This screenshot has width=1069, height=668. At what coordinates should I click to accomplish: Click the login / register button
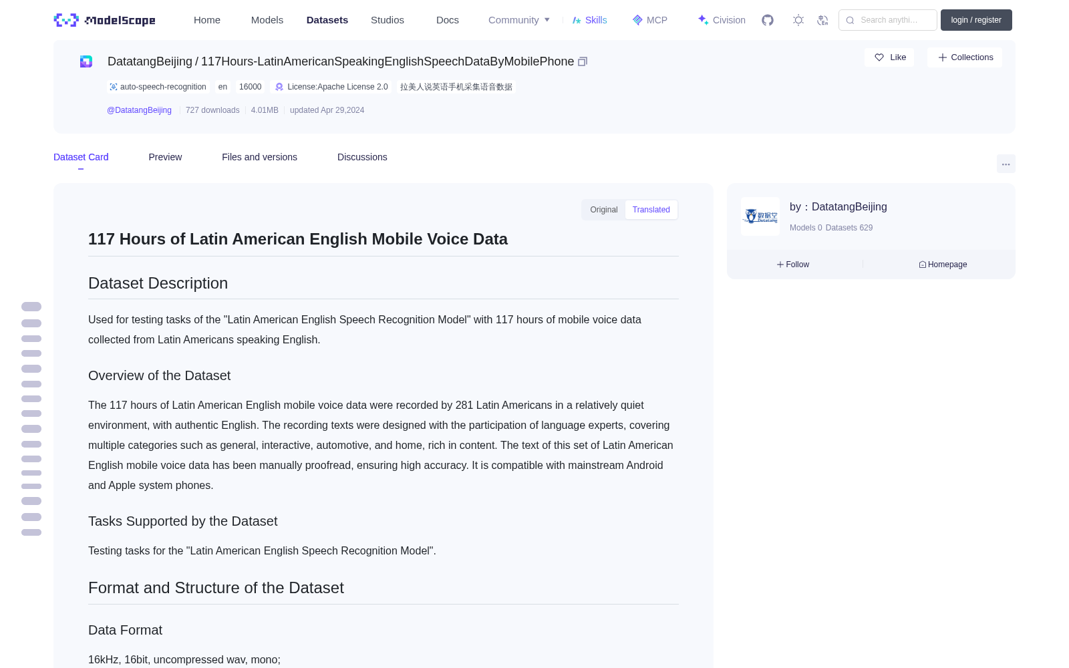click(x=976, y=20)
